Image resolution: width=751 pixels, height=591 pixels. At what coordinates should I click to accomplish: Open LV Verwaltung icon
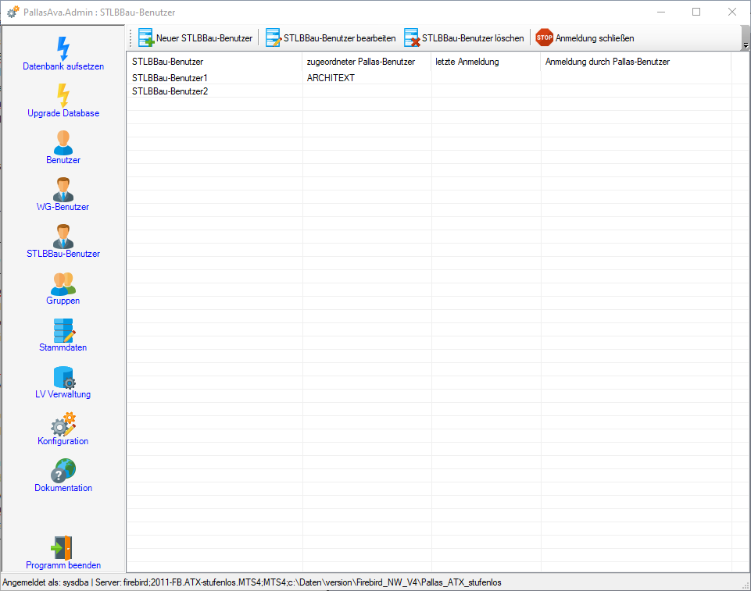[64, 377]
